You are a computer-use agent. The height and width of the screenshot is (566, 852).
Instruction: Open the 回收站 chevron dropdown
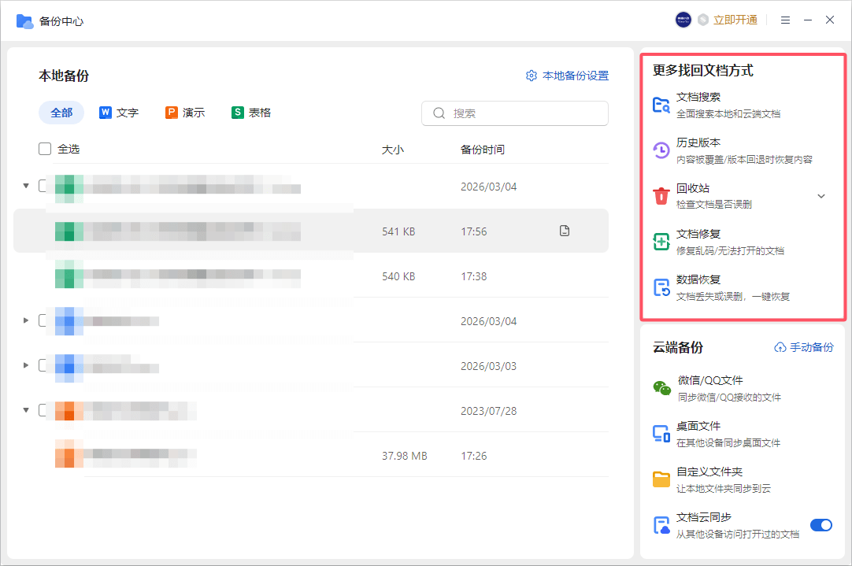pos(821,195)
